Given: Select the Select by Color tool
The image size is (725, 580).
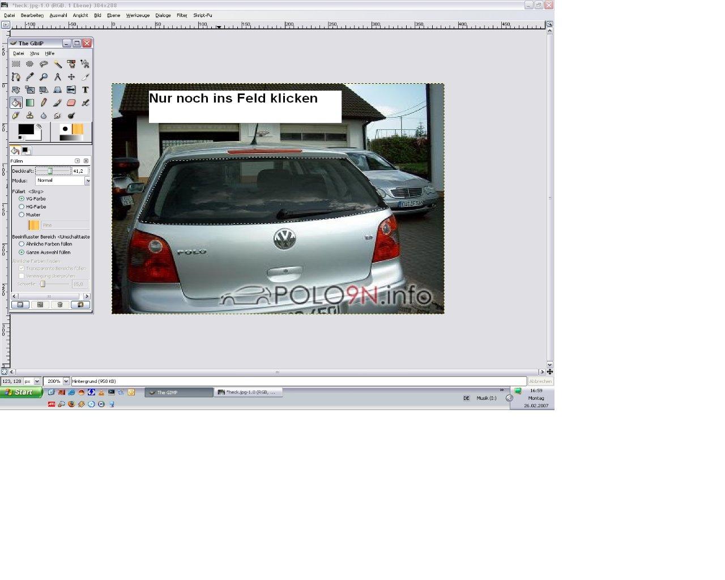Looking at the screenshot, I should coord(71,64).
